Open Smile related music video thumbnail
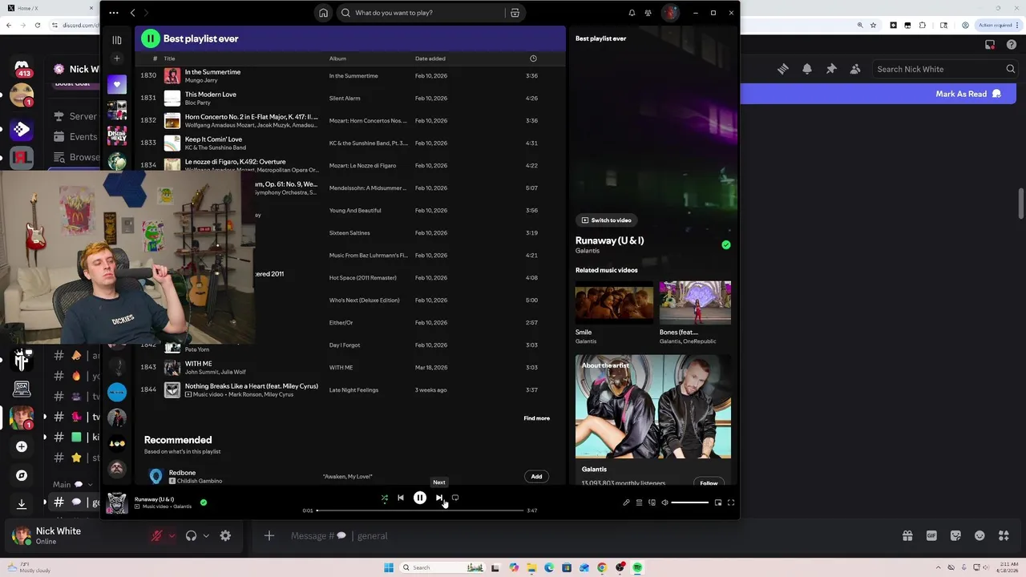 pyautogui.click(x=614, y=302)
